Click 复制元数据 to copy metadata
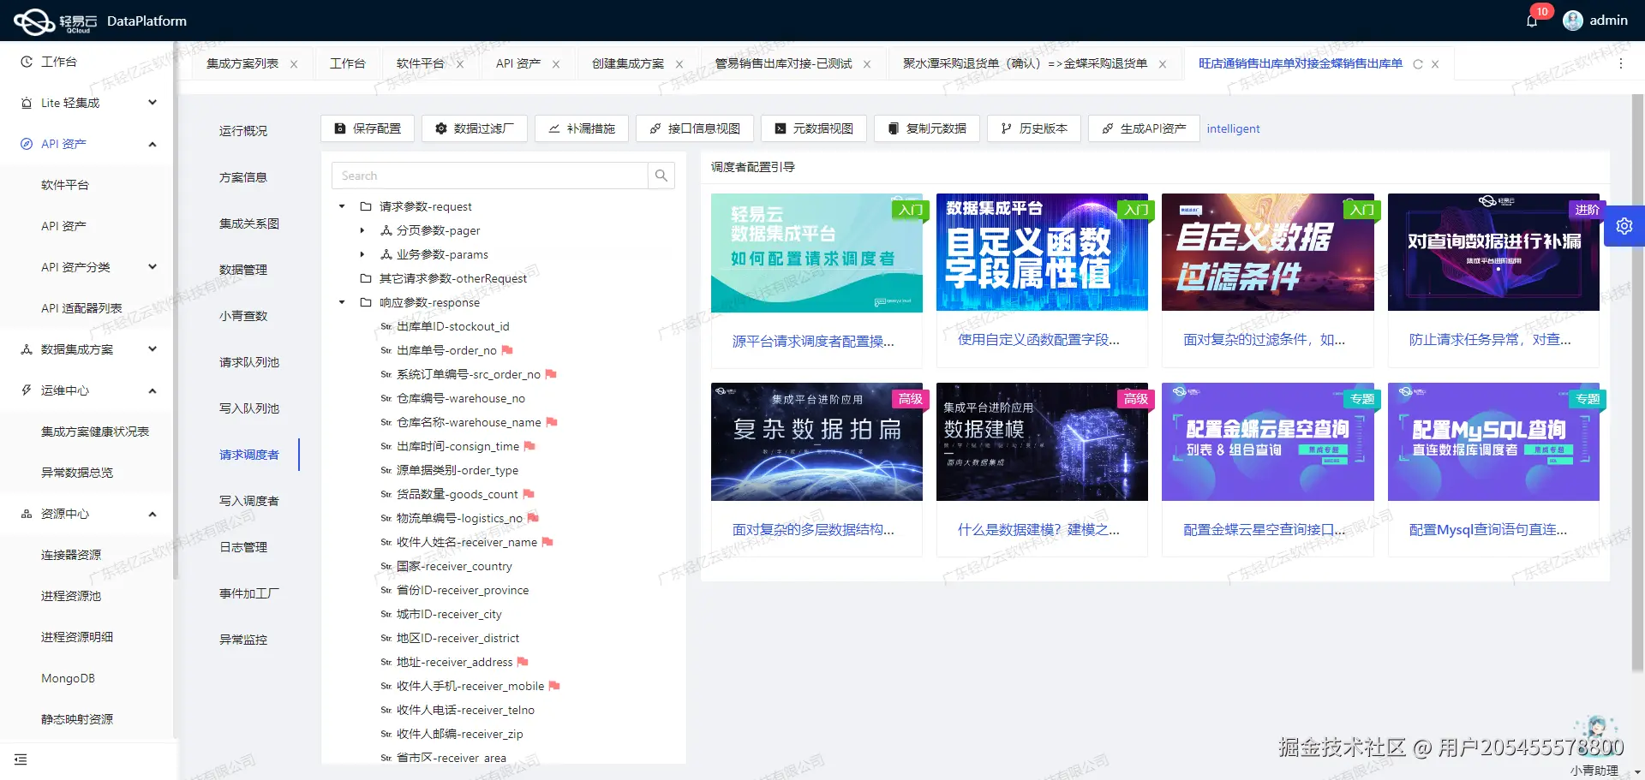 926,128
